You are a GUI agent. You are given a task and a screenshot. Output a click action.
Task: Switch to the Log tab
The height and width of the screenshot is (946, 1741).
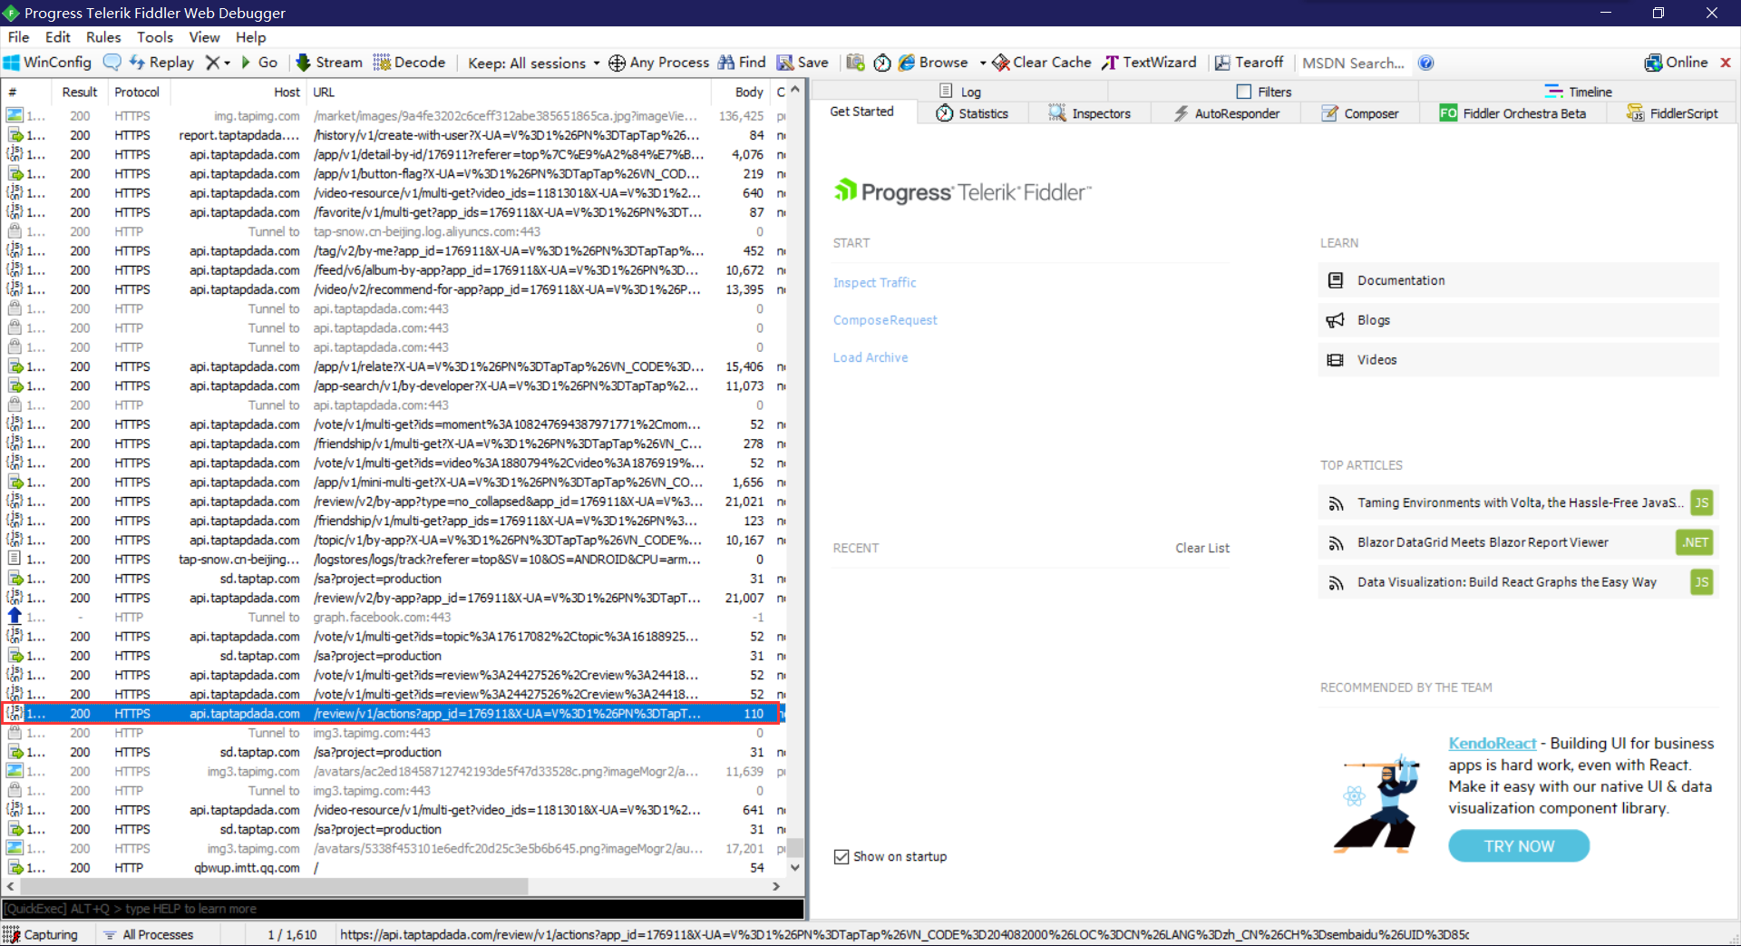pos(959,92)
